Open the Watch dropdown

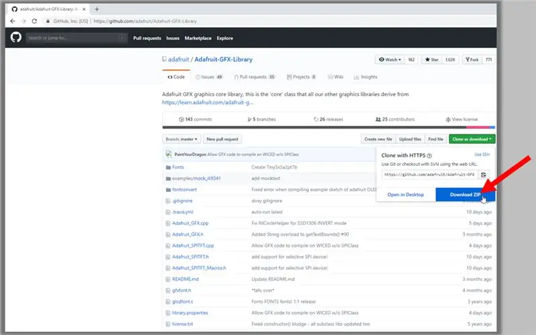tap(390, 60)
